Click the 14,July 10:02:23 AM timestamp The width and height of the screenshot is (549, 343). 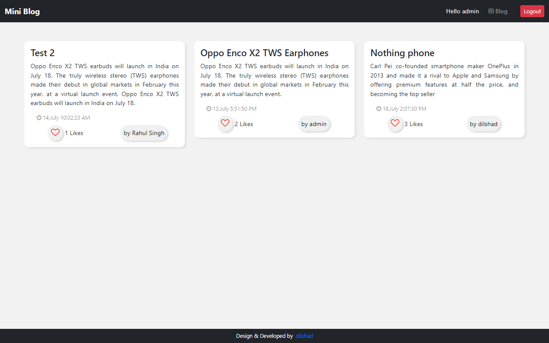point(66,117)
